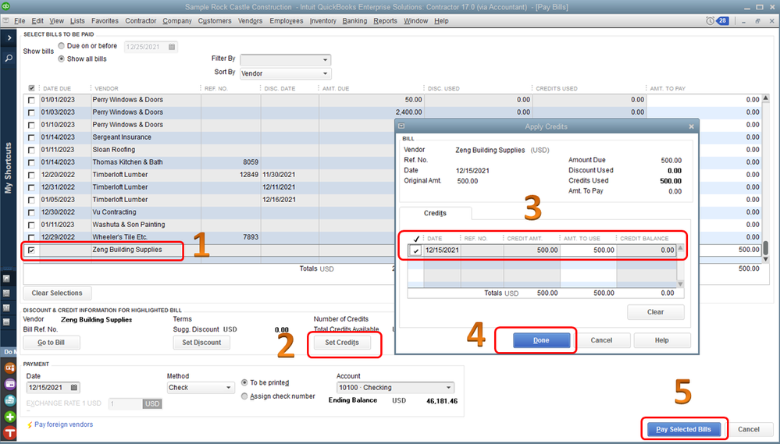Image resolution: width=780 pixels, height=444 pixels.
Task: Click scroll-down arrow of credits list
Action: click(681, 284)
